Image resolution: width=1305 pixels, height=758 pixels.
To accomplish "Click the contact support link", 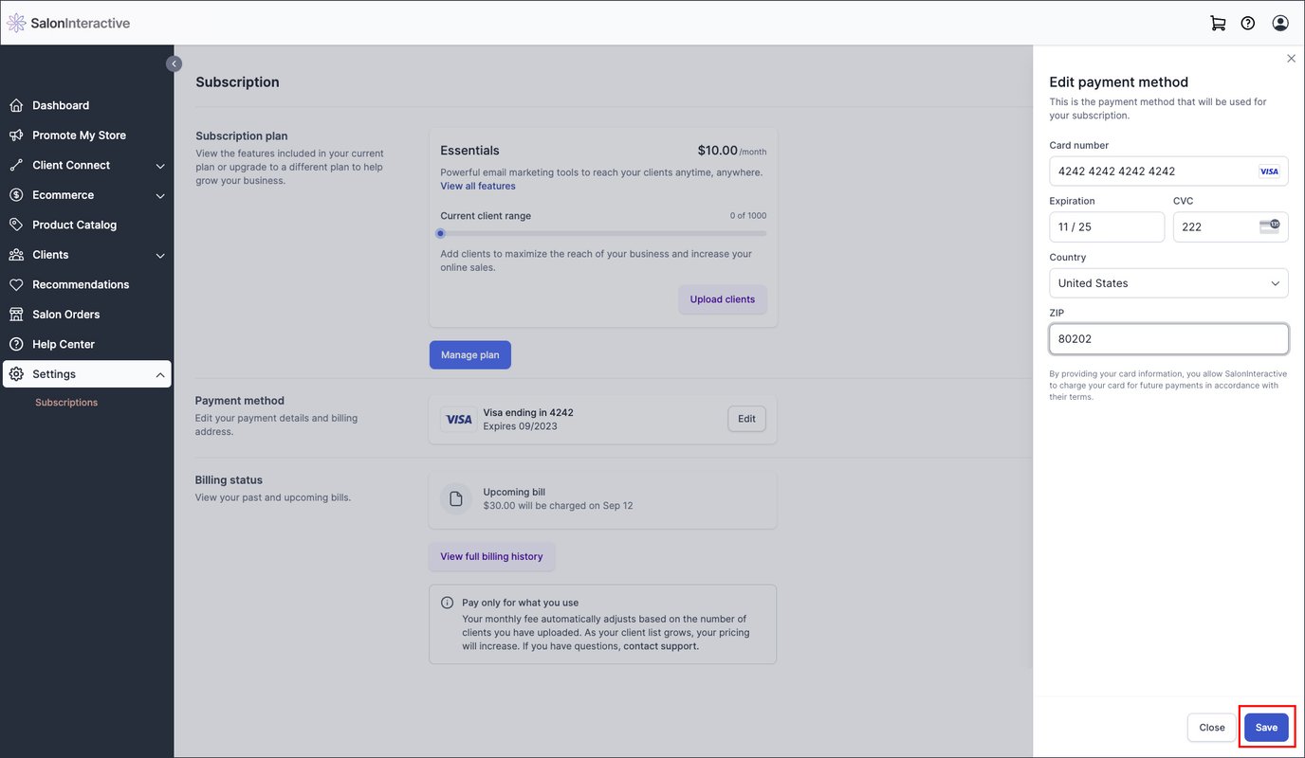I will (x=661, y=646).
